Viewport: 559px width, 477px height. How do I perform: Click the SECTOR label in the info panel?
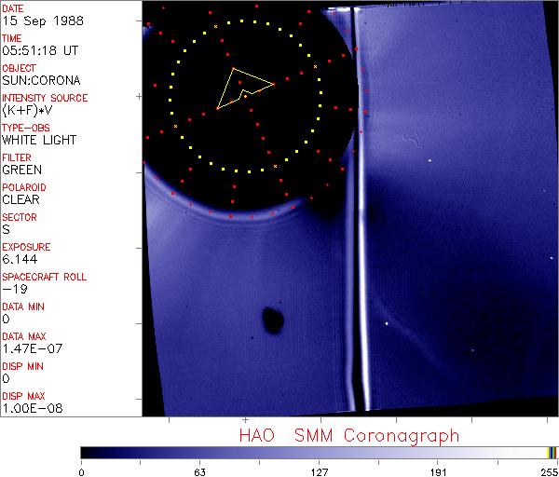19,217
